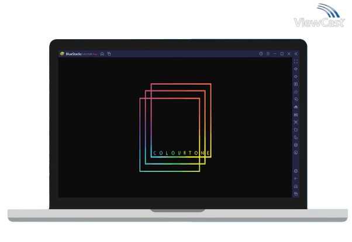The image size is (352, 242).
Task: Open the help question-mark icon
Action: click(x=261, y=54)
